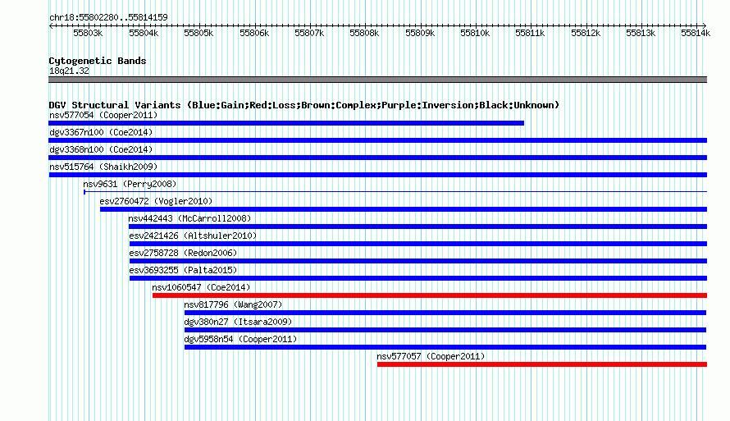The width and height of the screenshot is (730, 421).
Task: Click the esv2758728 blue bar
Action: pos(418,261)
